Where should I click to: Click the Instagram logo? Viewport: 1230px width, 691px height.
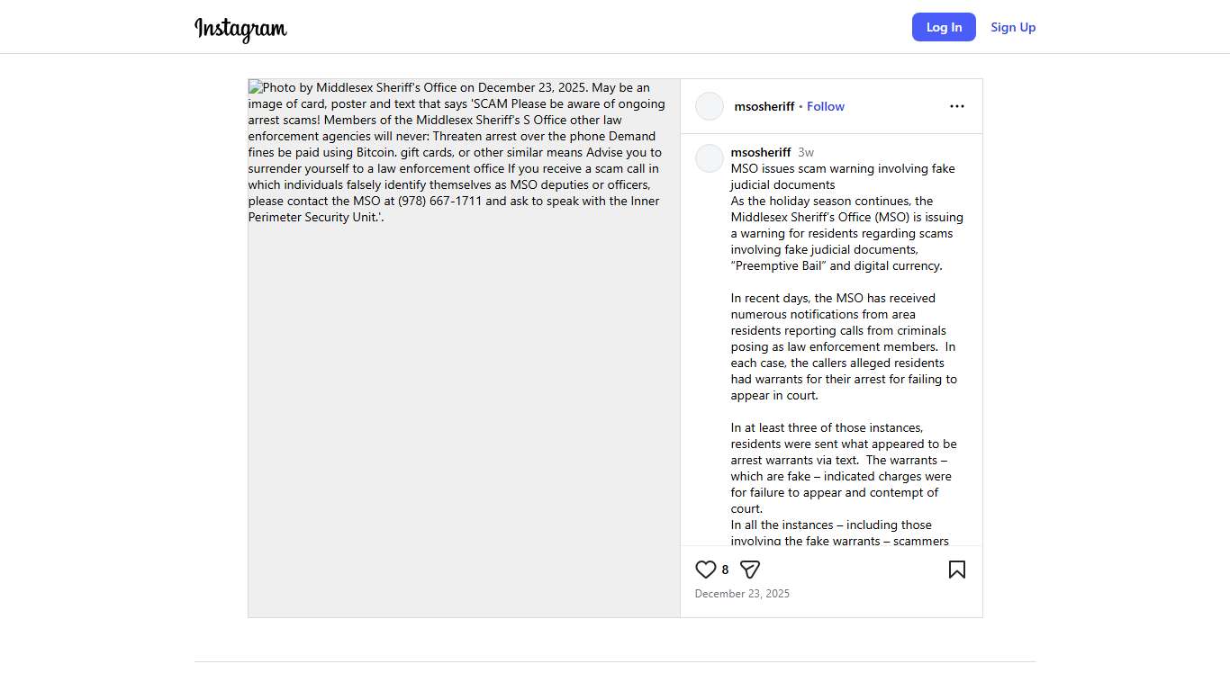(x=240, y=29)
